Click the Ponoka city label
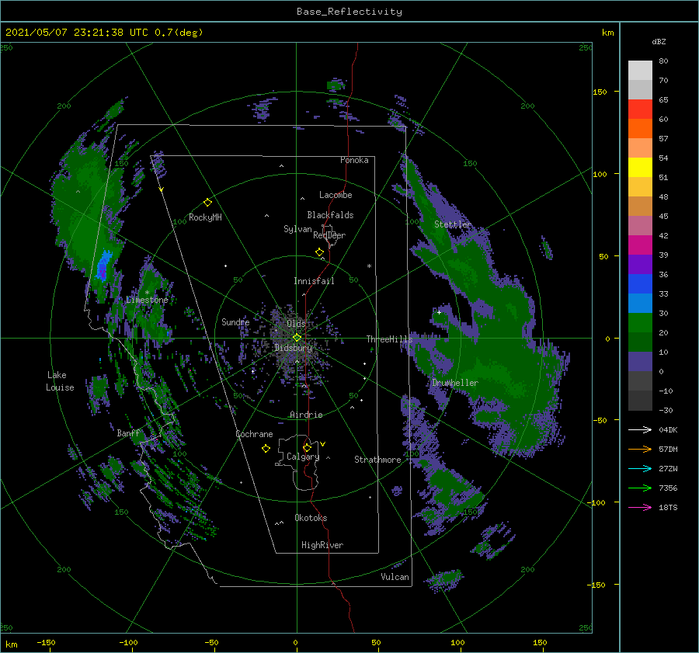This screenshot has width=699, height=653. coord(354,160)
